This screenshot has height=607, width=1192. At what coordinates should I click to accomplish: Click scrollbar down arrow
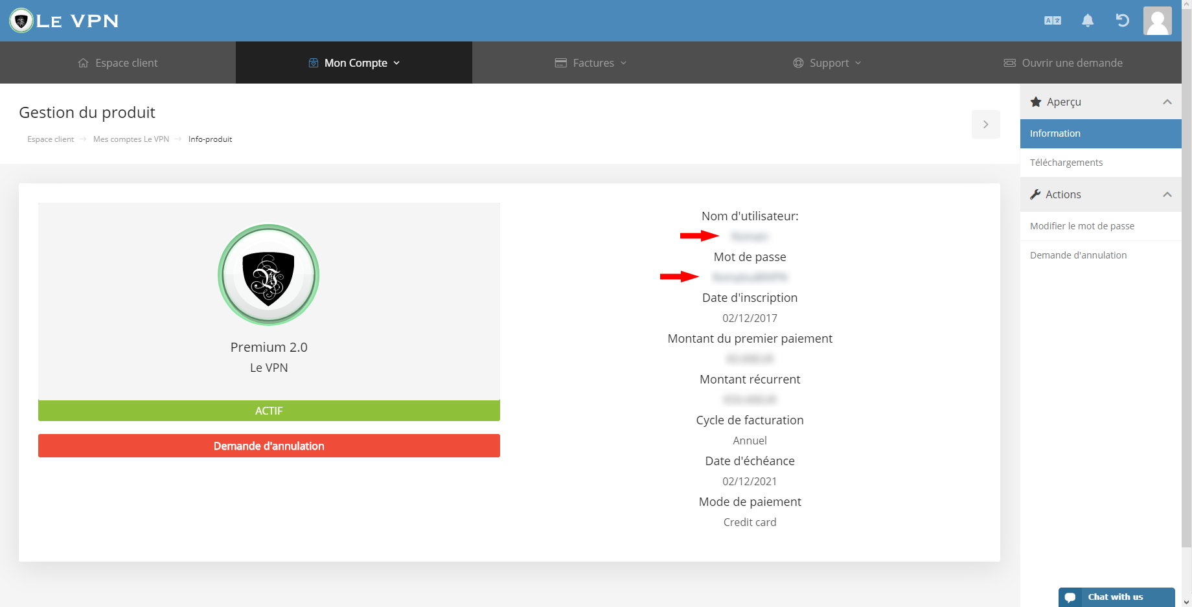point(1187,602)
